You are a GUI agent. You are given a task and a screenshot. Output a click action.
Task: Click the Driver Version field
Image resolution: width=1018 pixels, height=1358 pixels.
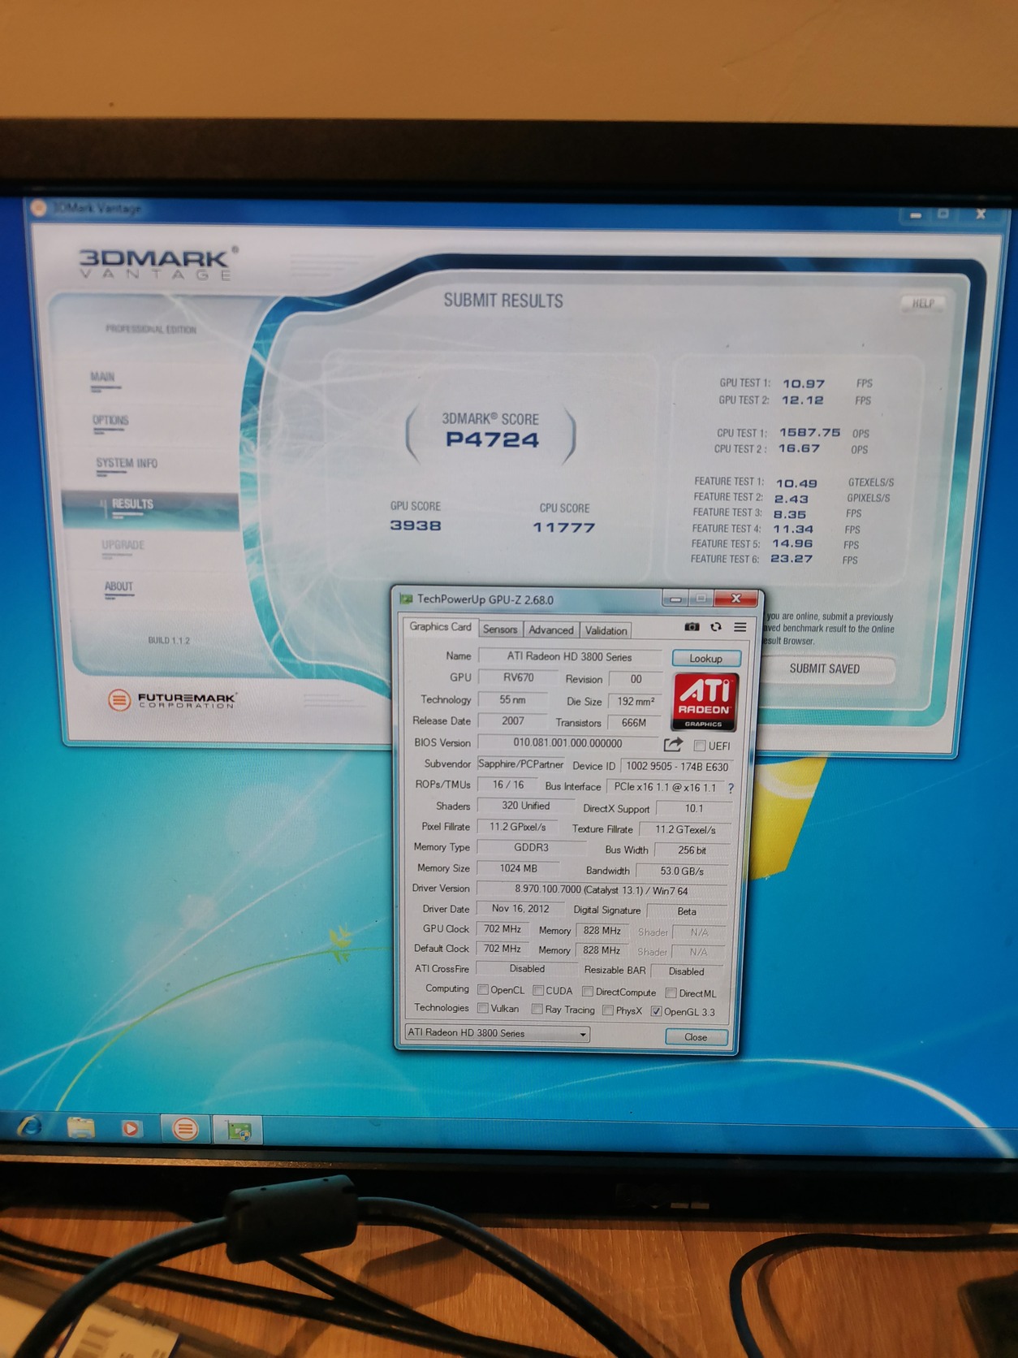[602, 890]
